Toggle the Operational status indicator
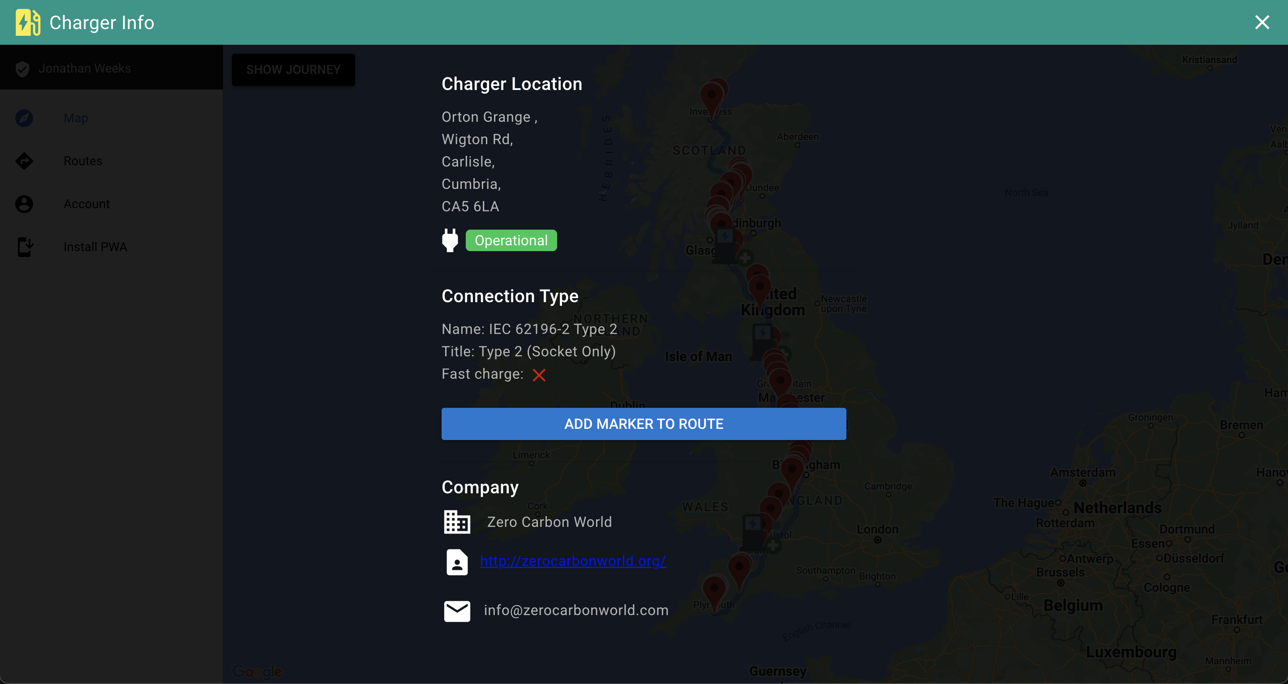Screen dimensions: 1288x684 [511, 240]
